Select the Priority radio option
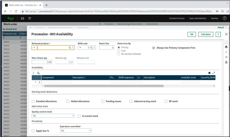Image resolution: width=230 pixels, height=137 pixels. (x=119, y=47)
